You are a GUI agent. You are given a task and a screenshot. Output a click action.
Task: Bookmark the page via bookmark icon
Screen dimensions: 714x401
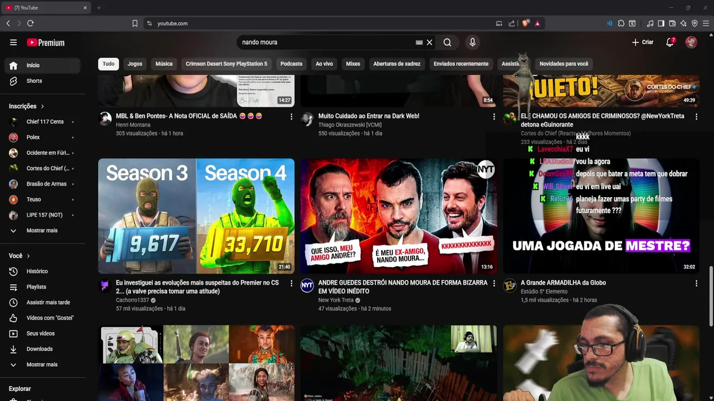coord(135,23)
